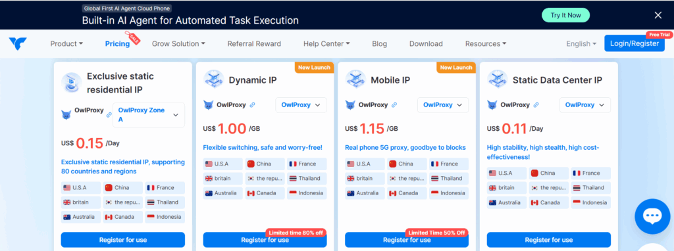The image size is (674, 251).
Task: Open OwlProxy dropdown in Static Data Center card
Action: (585, 105)
